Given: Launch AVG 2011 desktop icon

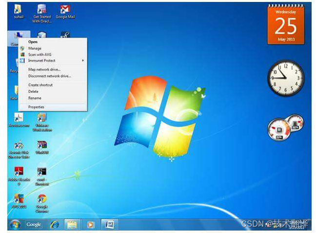Looking at the screenshot, I should coord(19,201).
